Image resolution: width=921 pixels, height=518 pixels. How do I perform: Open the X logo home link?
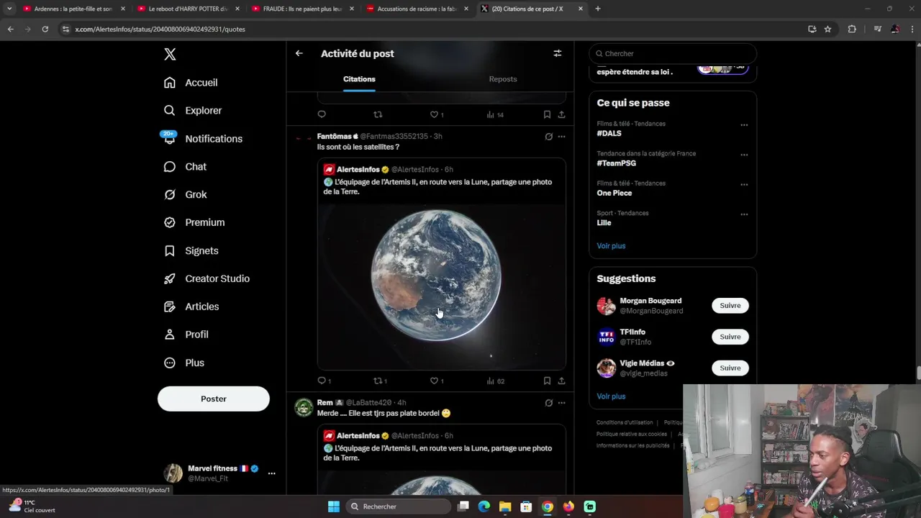[x=170, y=54]
